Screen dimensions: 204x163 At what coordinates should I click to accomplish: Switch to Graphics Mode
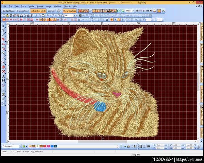(23, 11)
